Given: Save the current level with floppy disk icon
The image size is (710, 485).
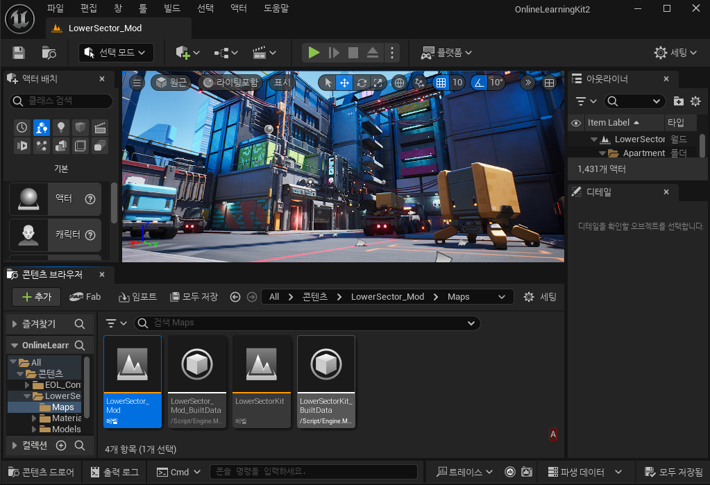Looking at the screenshot, I should pyautogui.click(x=19, y=53).
